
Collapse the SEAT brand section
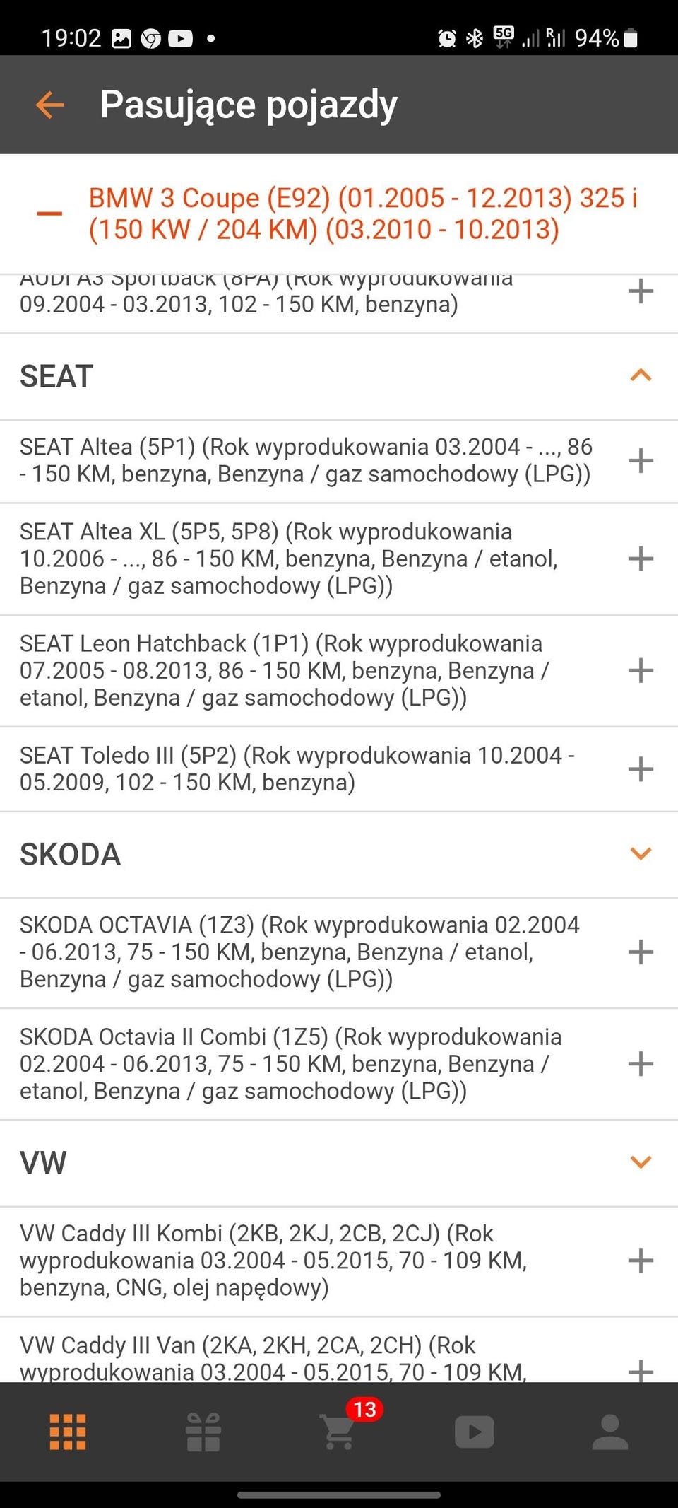[641, 375]
